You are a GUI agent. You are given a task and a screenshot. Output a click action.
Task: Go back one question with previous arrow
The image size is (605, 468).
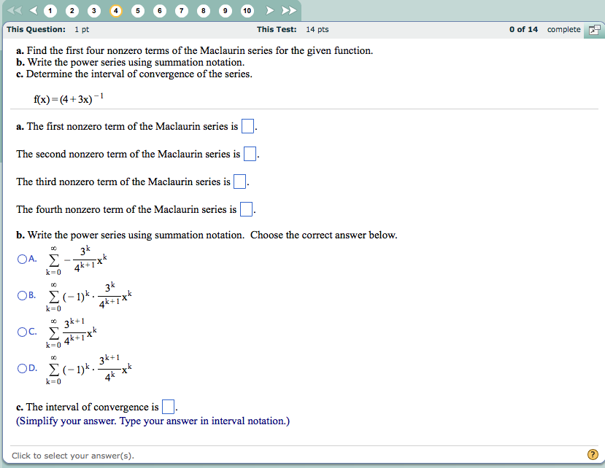[32, 10]
